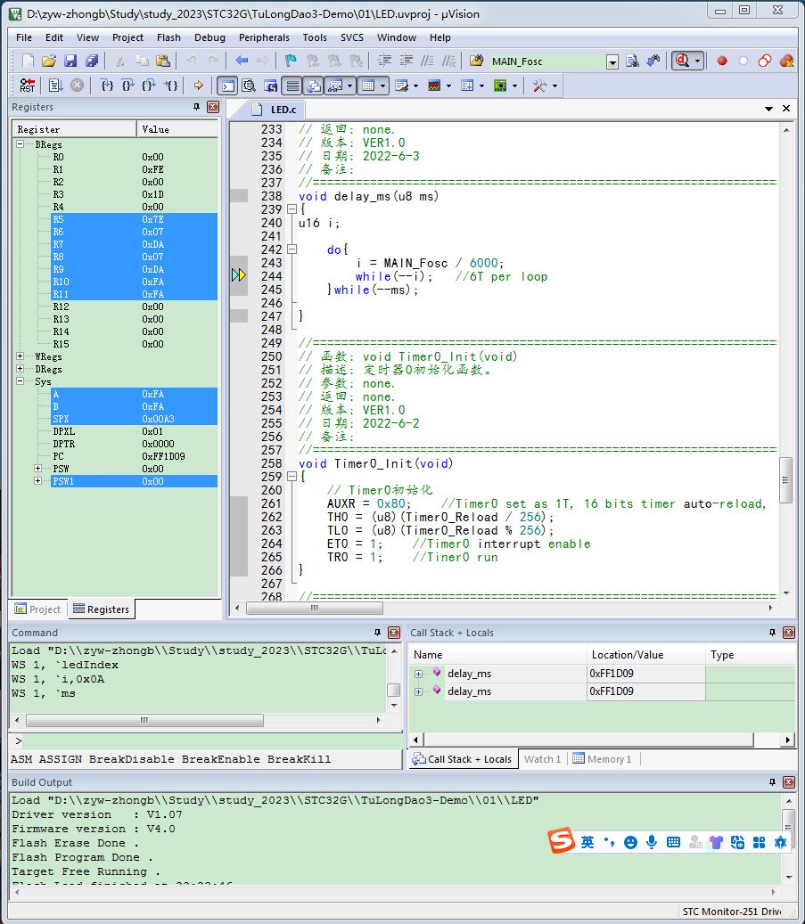This screenshot has height=924, width=805.
Task: Collapse the BRegs register group
Action: click(20, 143)
